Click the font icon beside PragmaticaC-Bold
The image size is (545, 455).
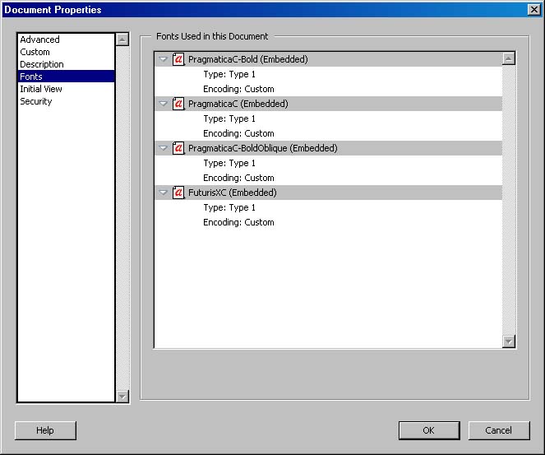[x=178, y=59]
